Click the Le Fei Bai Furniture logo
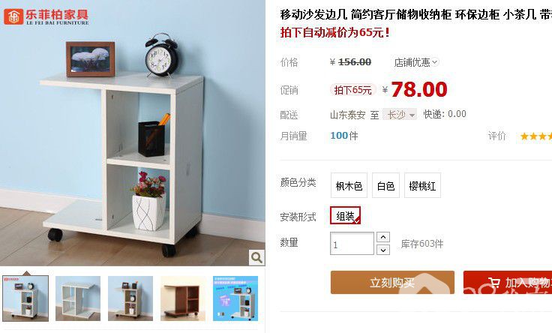Screen dimensions: 552x333 (x=46, y=16)
